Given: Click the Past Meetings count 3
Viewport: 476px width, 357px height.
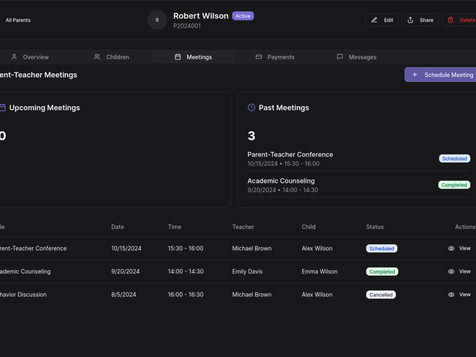Looking at the screenshot, I should click(x=251, y=136).
